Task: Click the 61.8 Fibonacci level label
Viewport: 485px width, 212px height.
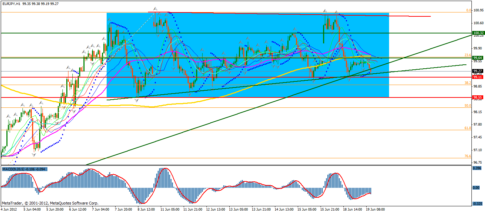Action: [x=468, y=128]
